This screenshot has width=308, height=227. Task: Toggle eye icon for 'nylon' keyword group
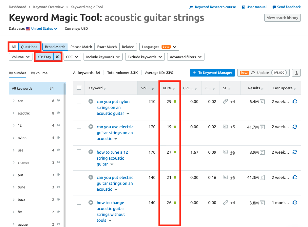(58, 138)
